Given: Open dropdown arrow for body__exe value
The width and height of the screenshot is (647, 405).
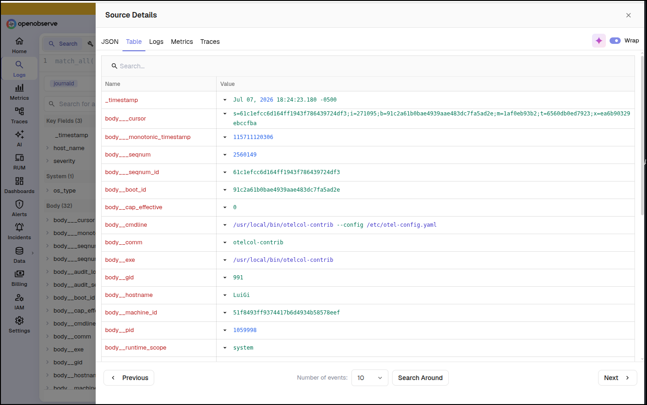Looking at the screenshot, I should (x=225, y=260).
